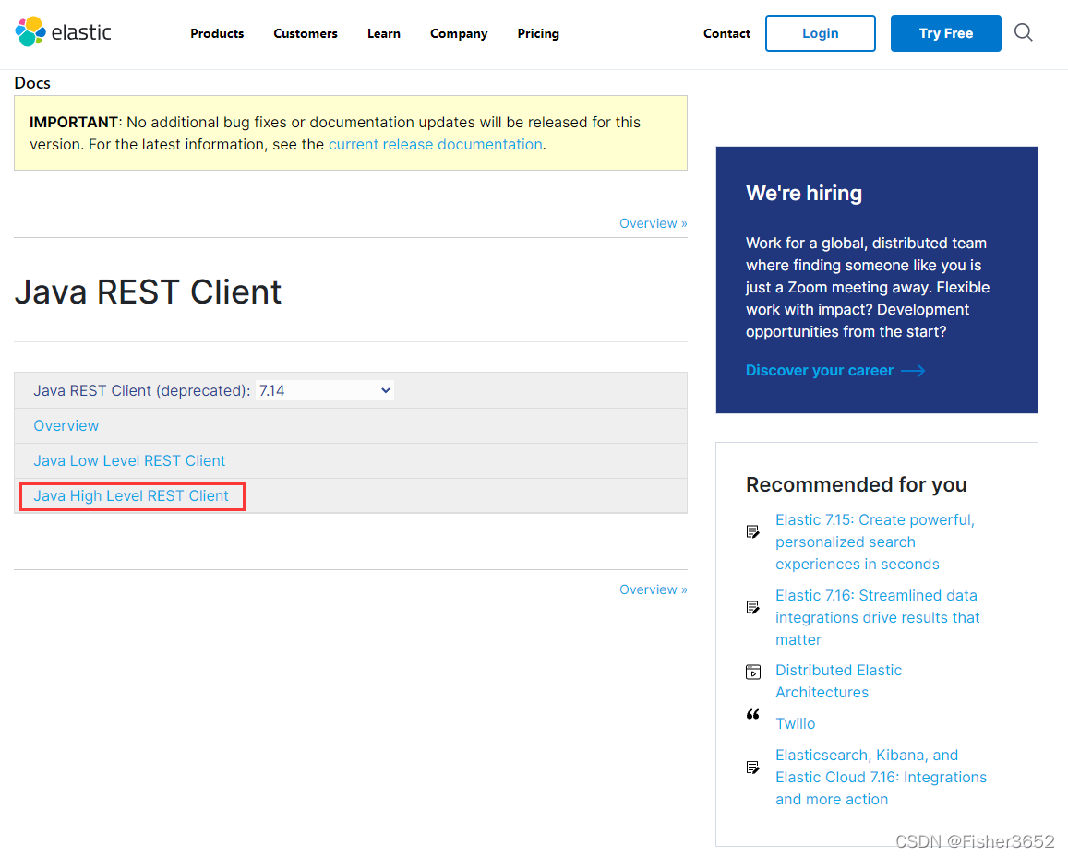Click the arrow icon beside Discover your career

pyautogui.click(x=913, y=370)
